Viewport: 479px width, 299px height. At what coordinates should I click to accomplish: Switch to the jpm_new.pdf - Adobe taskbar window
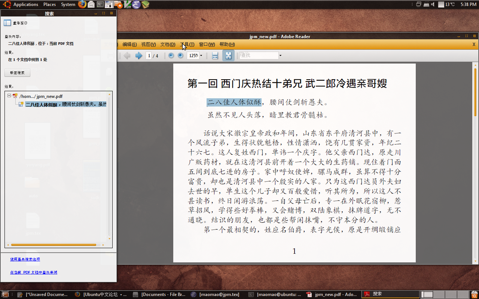[x=332, y=295]
